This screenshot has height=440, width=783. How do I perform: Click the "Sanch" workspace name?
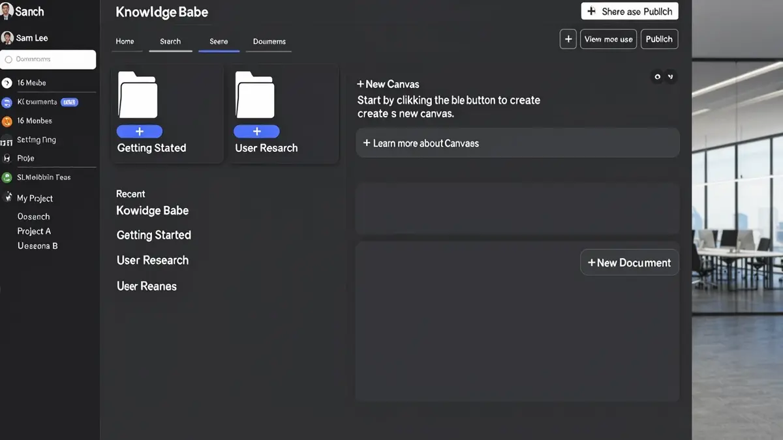[x=30, y=12]
